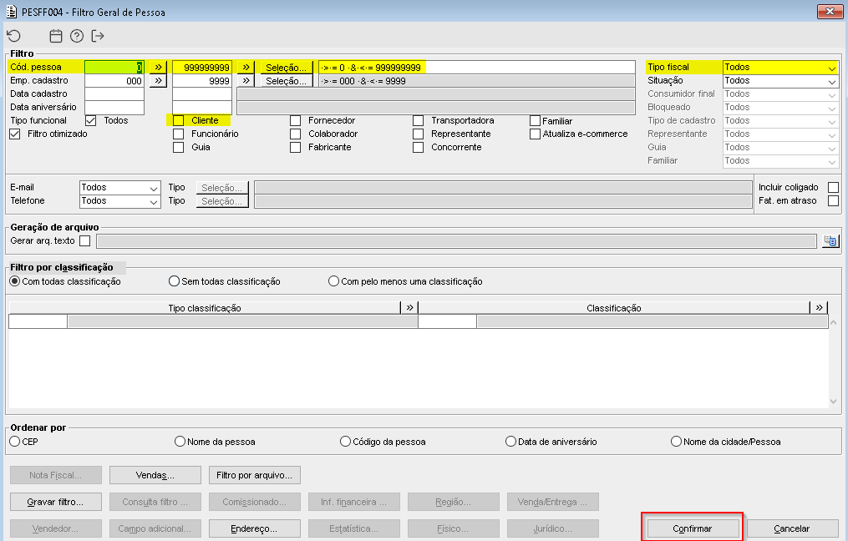The image size is (848, 541).
Task: Open the Consumidor final dropdown
Action: point(780,94)
